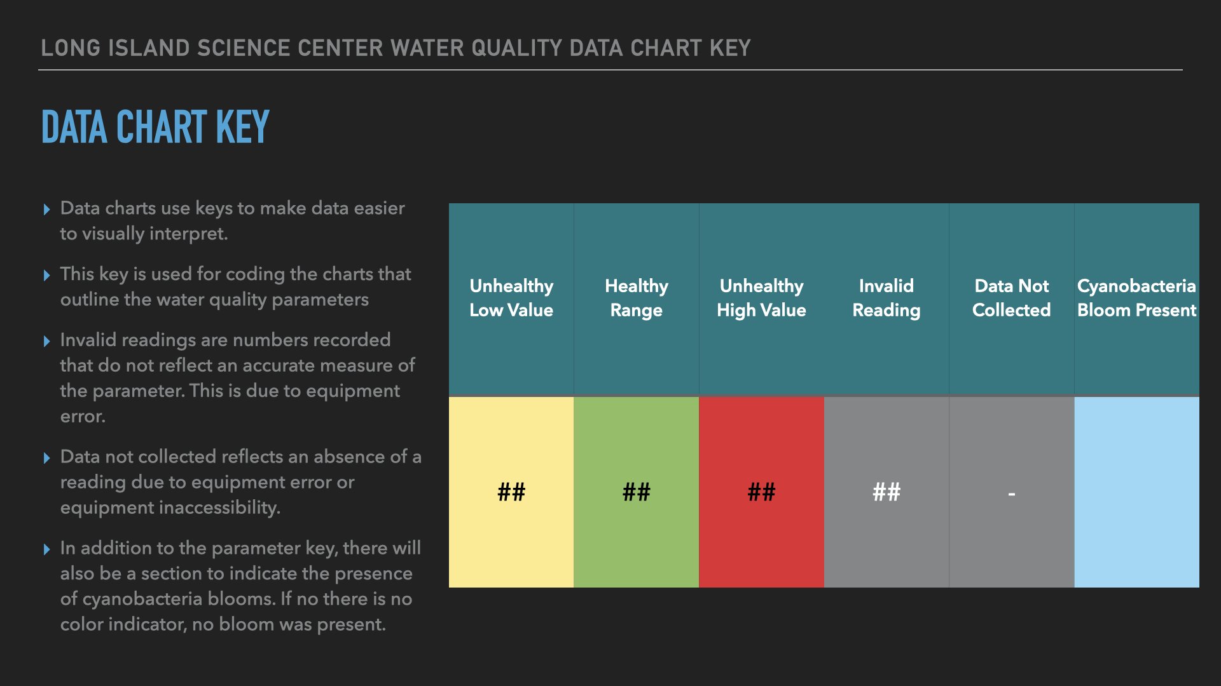Select the gray Data Not Collected dash cell

(x=1011, y=492)
